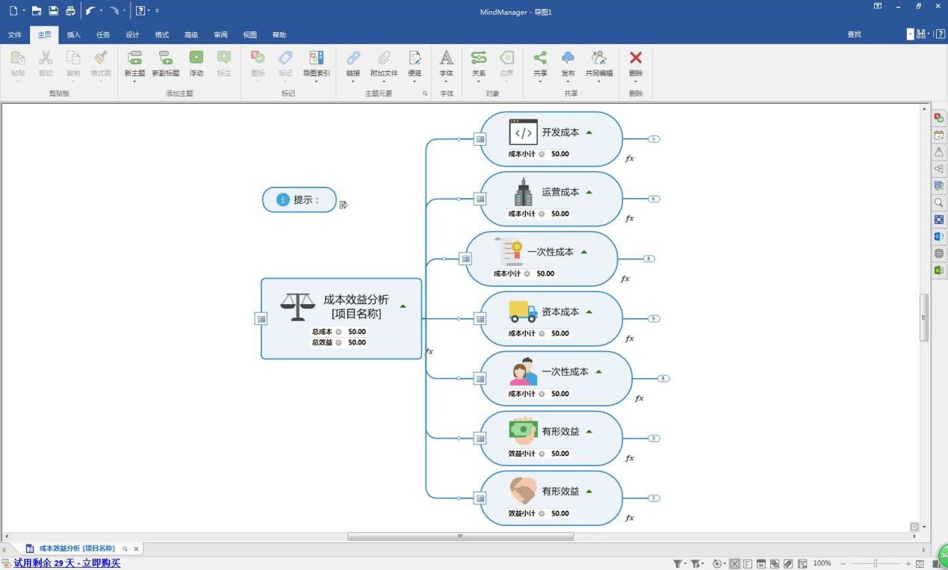Launch Excel export from the right sidebar
948x570 pixels.
tap(938, 270)
